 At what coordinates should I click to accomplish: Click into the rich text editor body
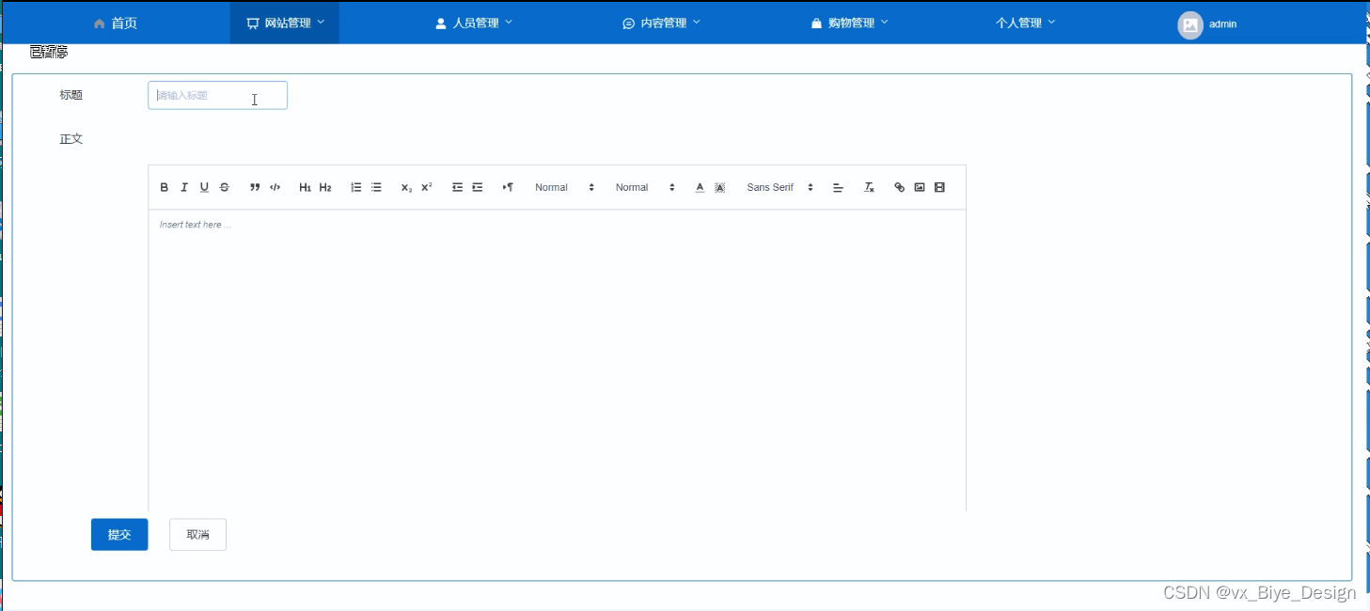click(x=557, y=361)
